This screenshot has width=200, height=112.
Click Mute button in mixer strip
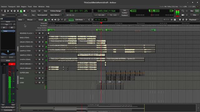(8, 61)
